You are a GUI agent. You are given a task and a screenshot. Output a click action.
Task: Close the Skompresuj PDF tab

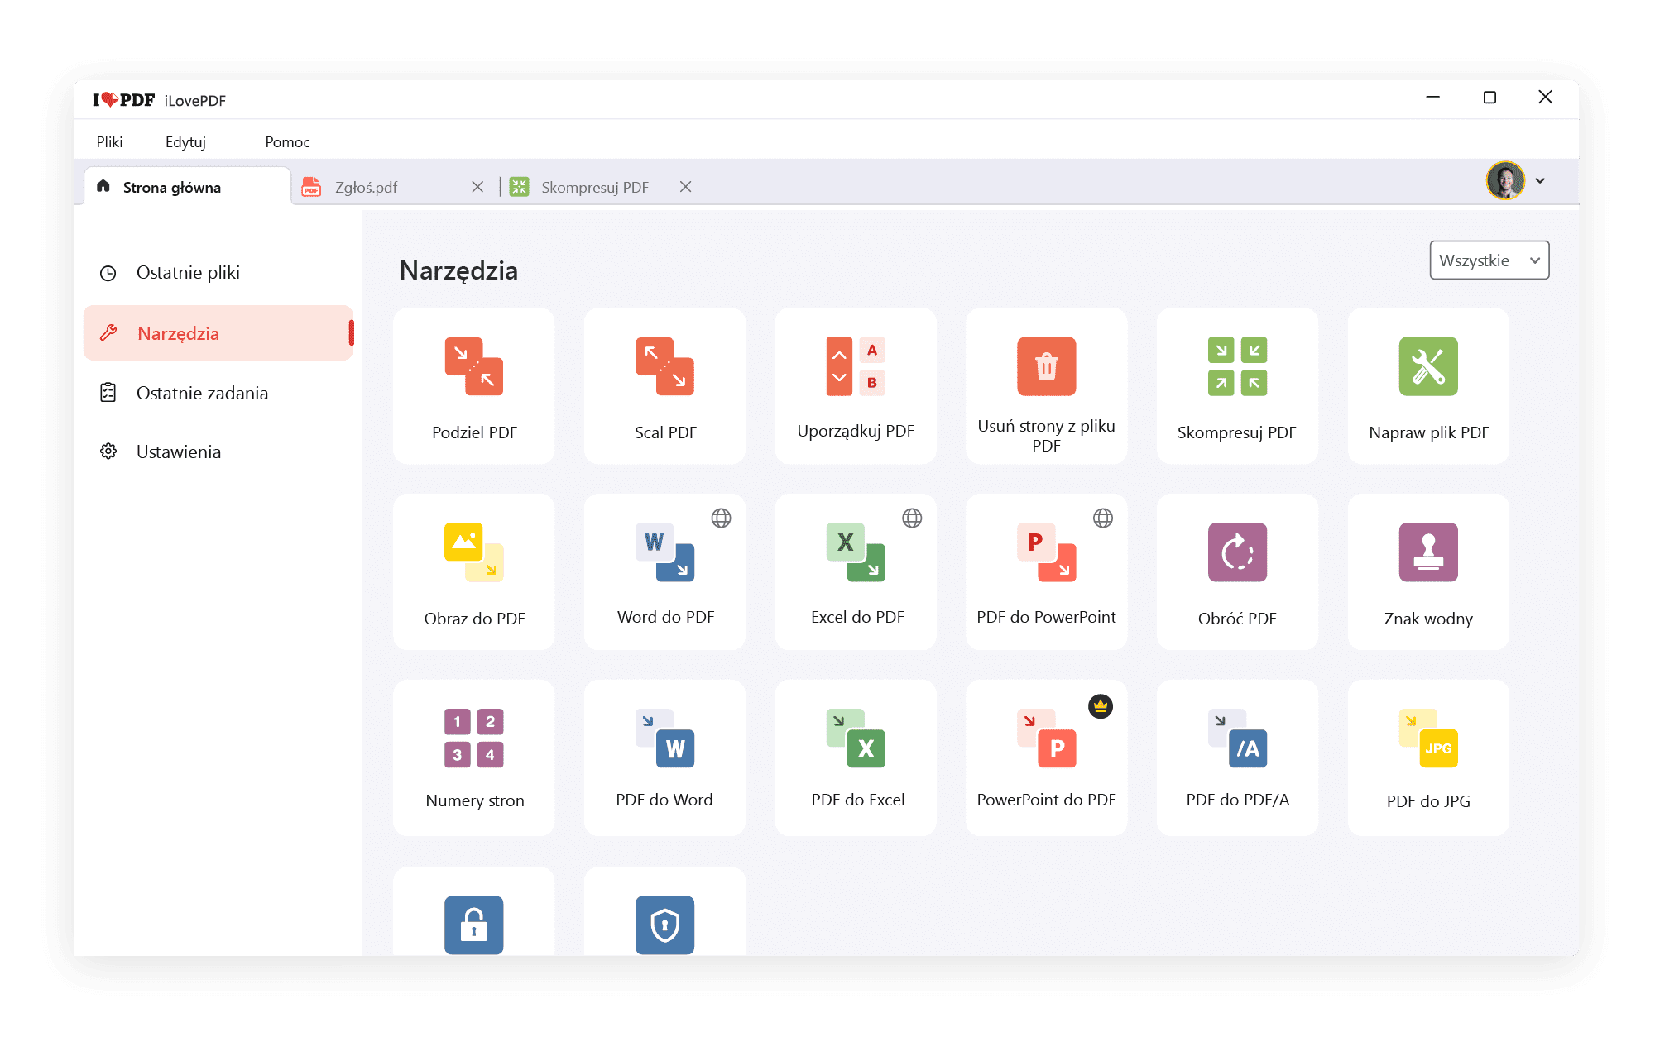pos(685,187)
